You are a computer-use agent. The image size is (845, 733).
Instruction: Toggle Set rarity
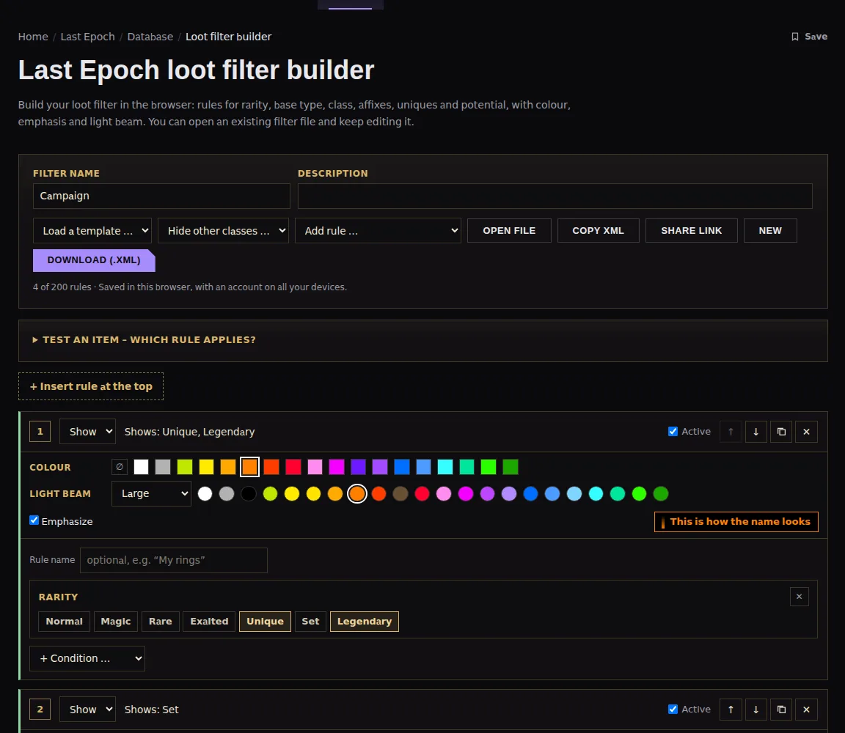click(x=310, y=621)
